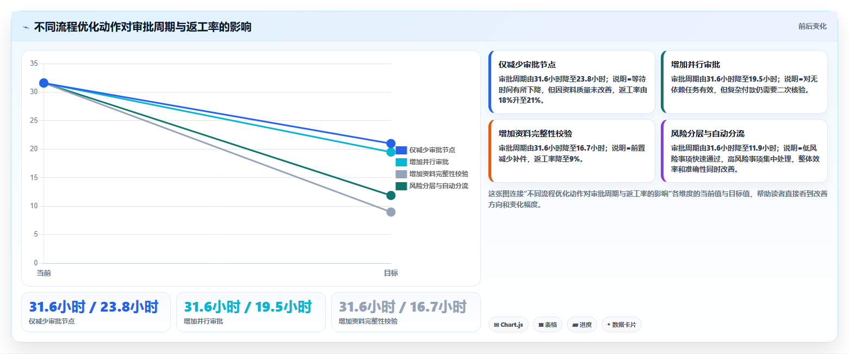
Task: Toggle legend swatch for 增加并行审批
Action: tap(401, 162)
